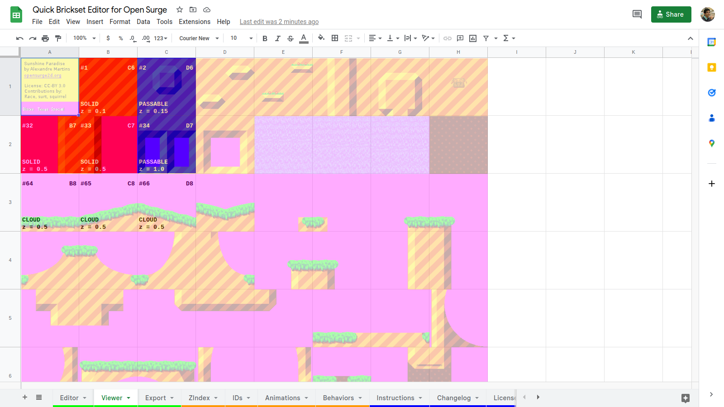Open horizontal align dropdown

click(375, 38)
